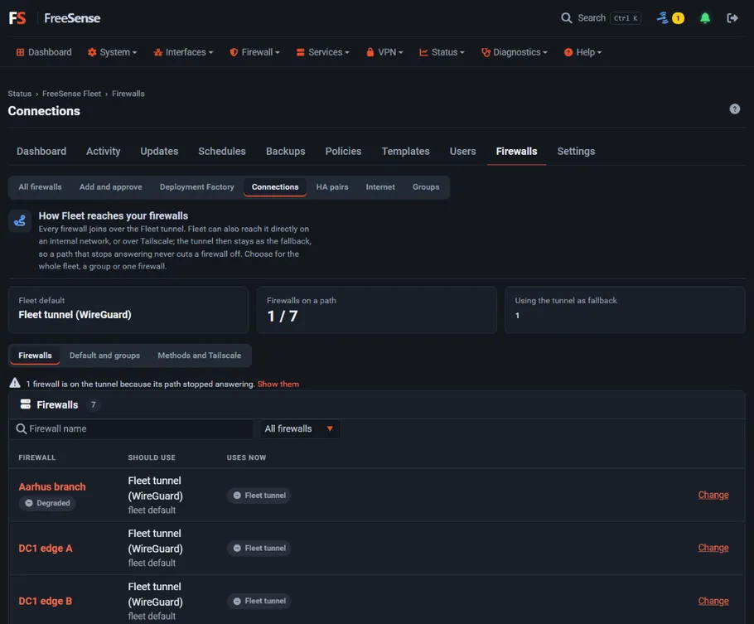
Task: Open fleet status icon with yellow badge
Action: click(x=670, y=18)
